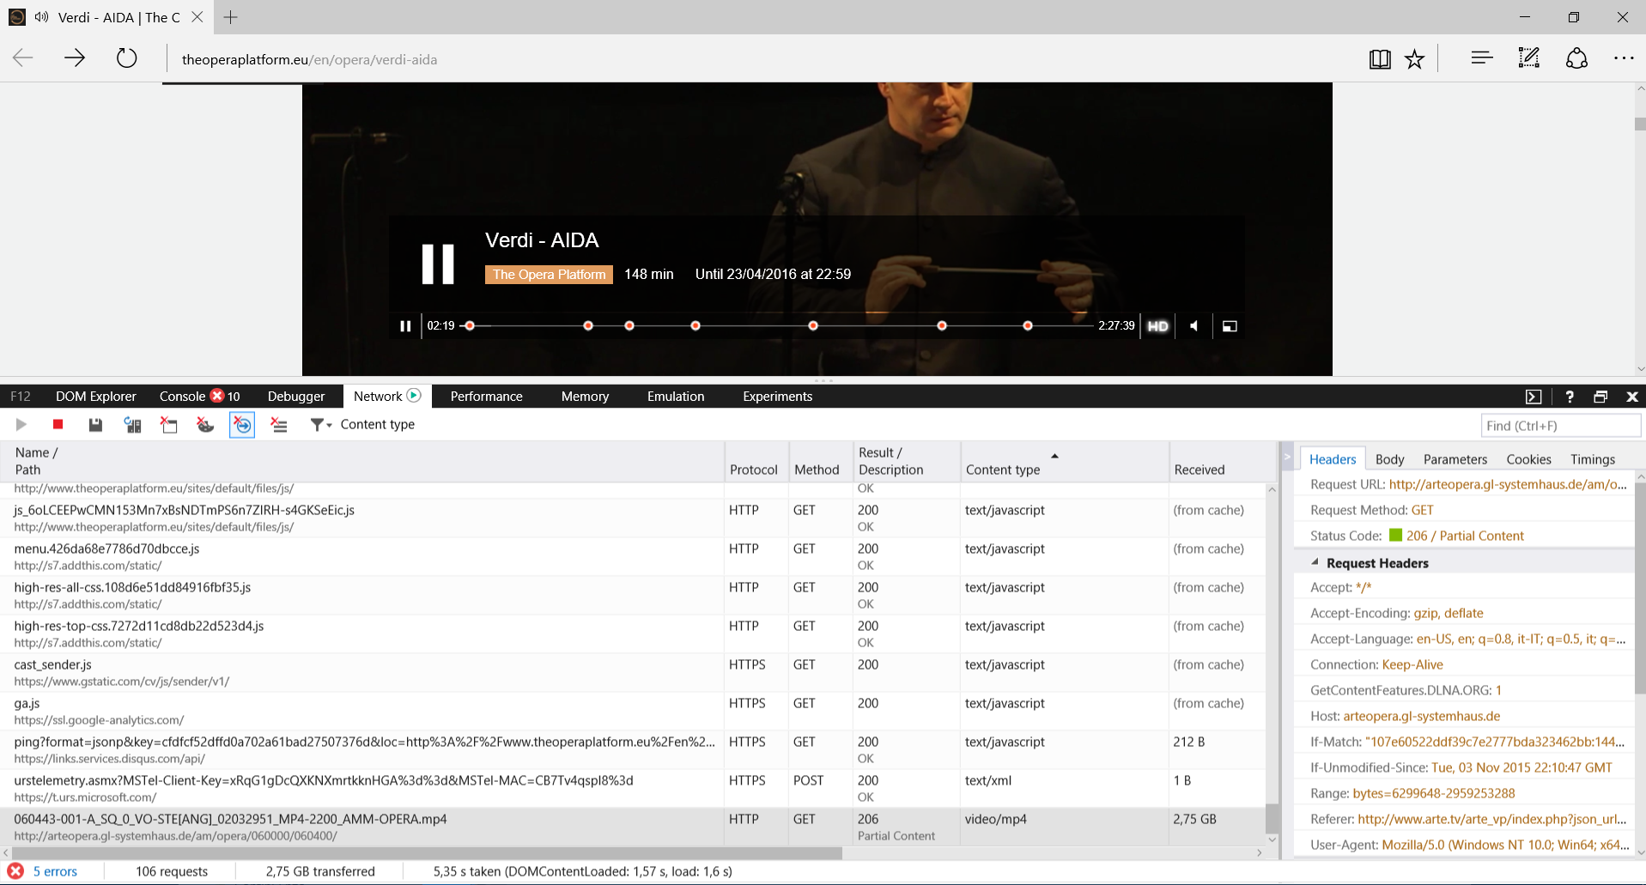Open the browser More actions menu
The height and width of the screenshot is (885, 1646).
1623,59
